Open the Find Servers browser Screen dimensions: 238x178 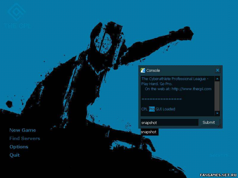coord(25,138)
